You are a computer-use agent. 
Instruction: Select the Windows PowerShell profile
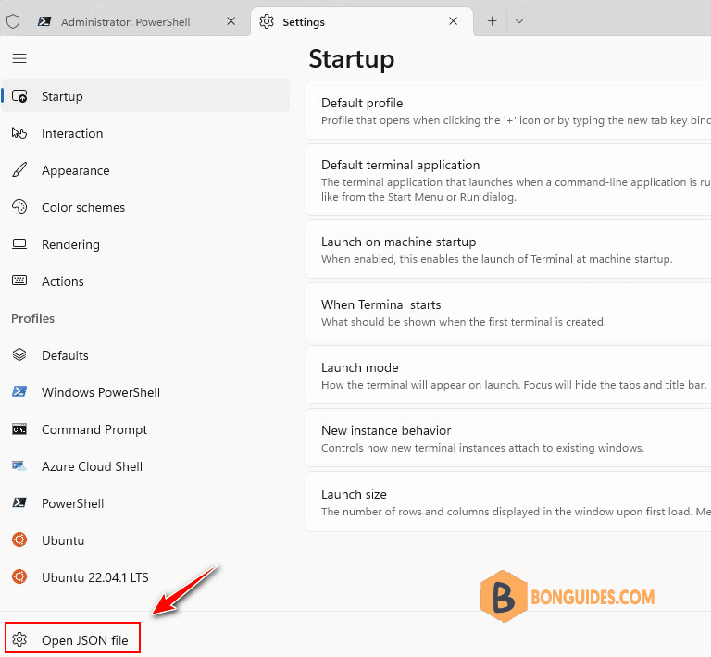click(145, 392)
